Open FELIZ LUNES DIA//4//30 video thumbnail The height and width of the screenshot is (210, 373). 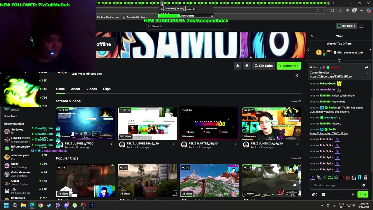point(271,124)
